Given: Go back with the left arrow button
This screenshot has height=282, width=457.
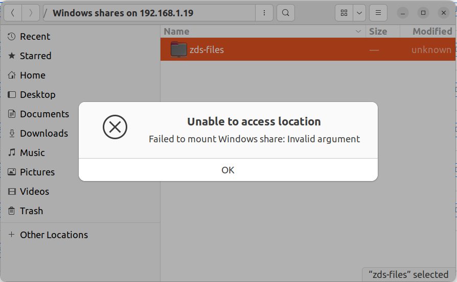Looking at the screenshot, I should point(13,13).
